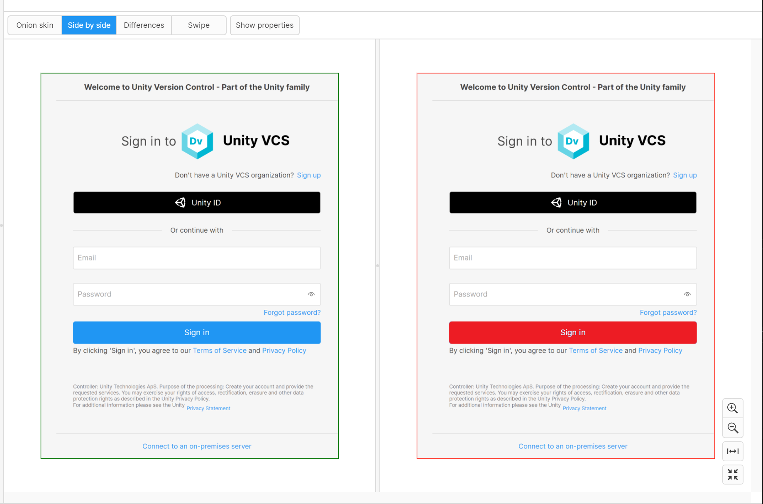The width and height of the screenshot is (763, 504).
Task: Toggle the Side by side view mode
Action: point(89,25)
